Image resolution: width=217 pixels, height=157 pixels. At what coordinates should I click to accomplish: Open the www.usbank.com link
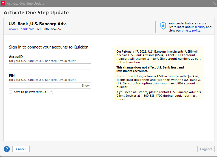pyautogui.click(x=22, y=29)
